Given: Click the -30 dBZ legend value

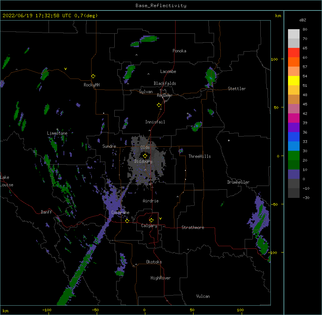Looking at the screenshot, I should click(306, 198).
